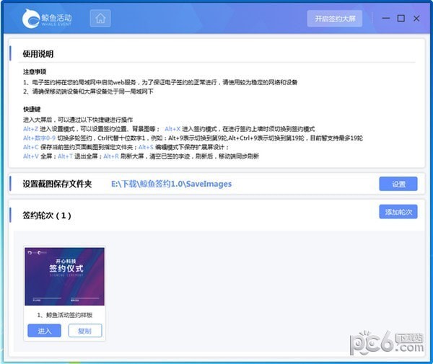The width and height of the screenshot is (433, 364).
Task: Add a new round with 添加轮次
Action: 398,212
